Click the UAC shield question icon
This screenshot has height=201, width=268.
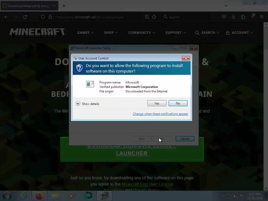(80, 68)
